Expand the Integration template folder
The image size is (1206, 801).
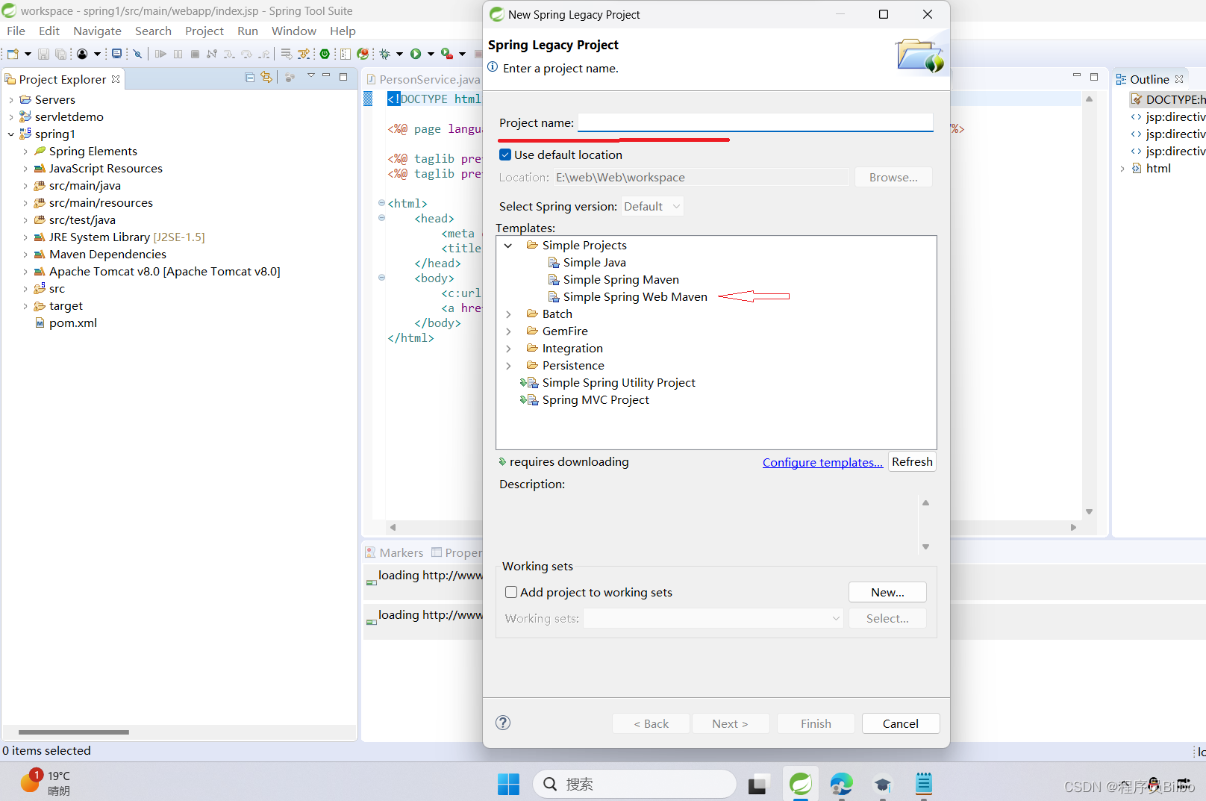[x=508, y=349]
